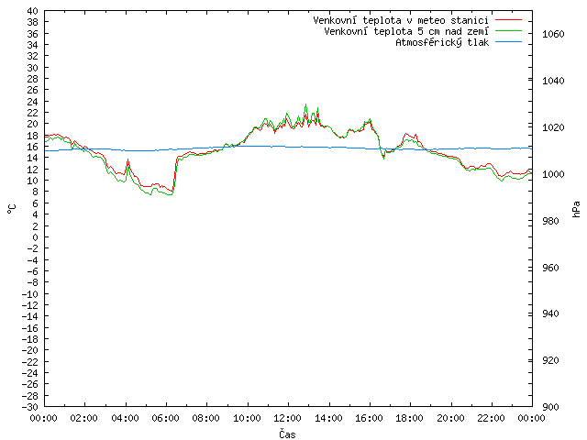Click the 920 pressure axis label
Viewport: 587px width, 440px height.
pos(550,360)
